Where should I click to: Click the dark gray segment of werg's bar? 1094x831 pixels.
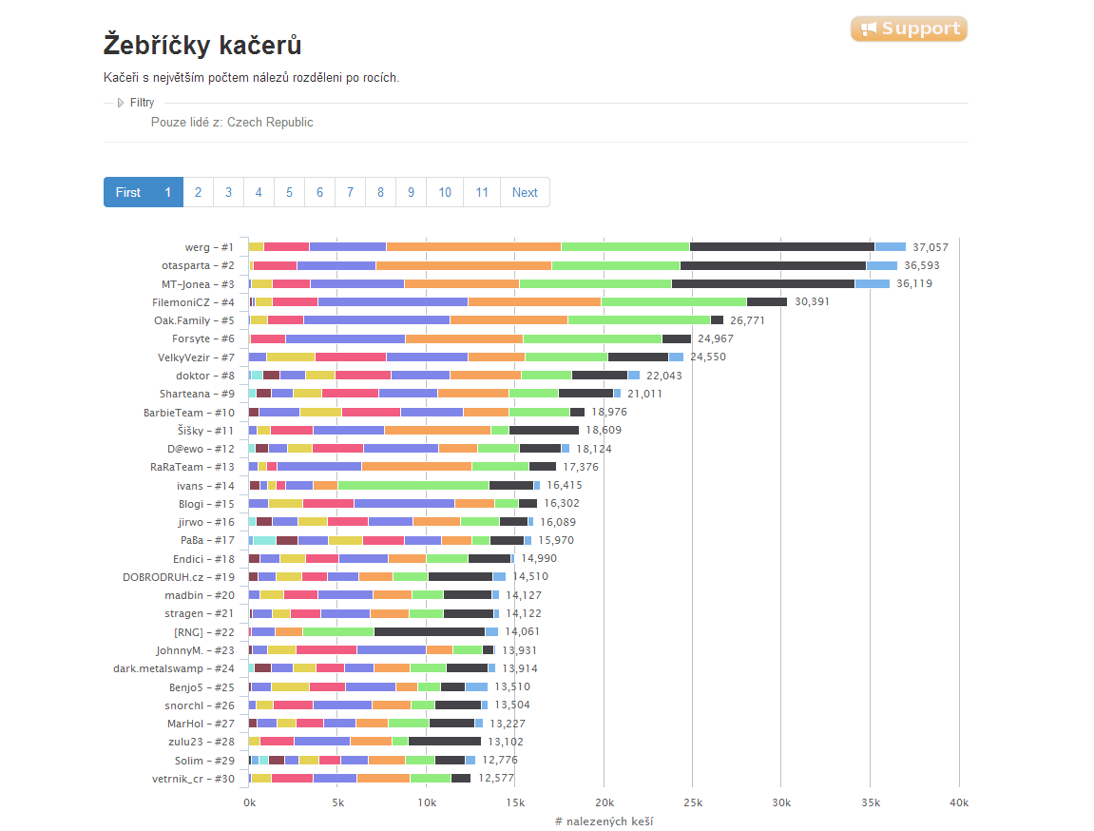point(781,247)
